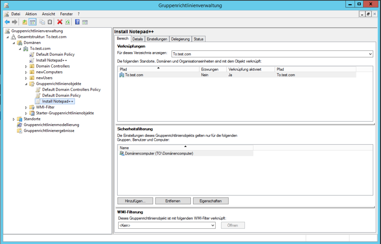Click the forward navigation arrow in toolbar

point(15,22)
